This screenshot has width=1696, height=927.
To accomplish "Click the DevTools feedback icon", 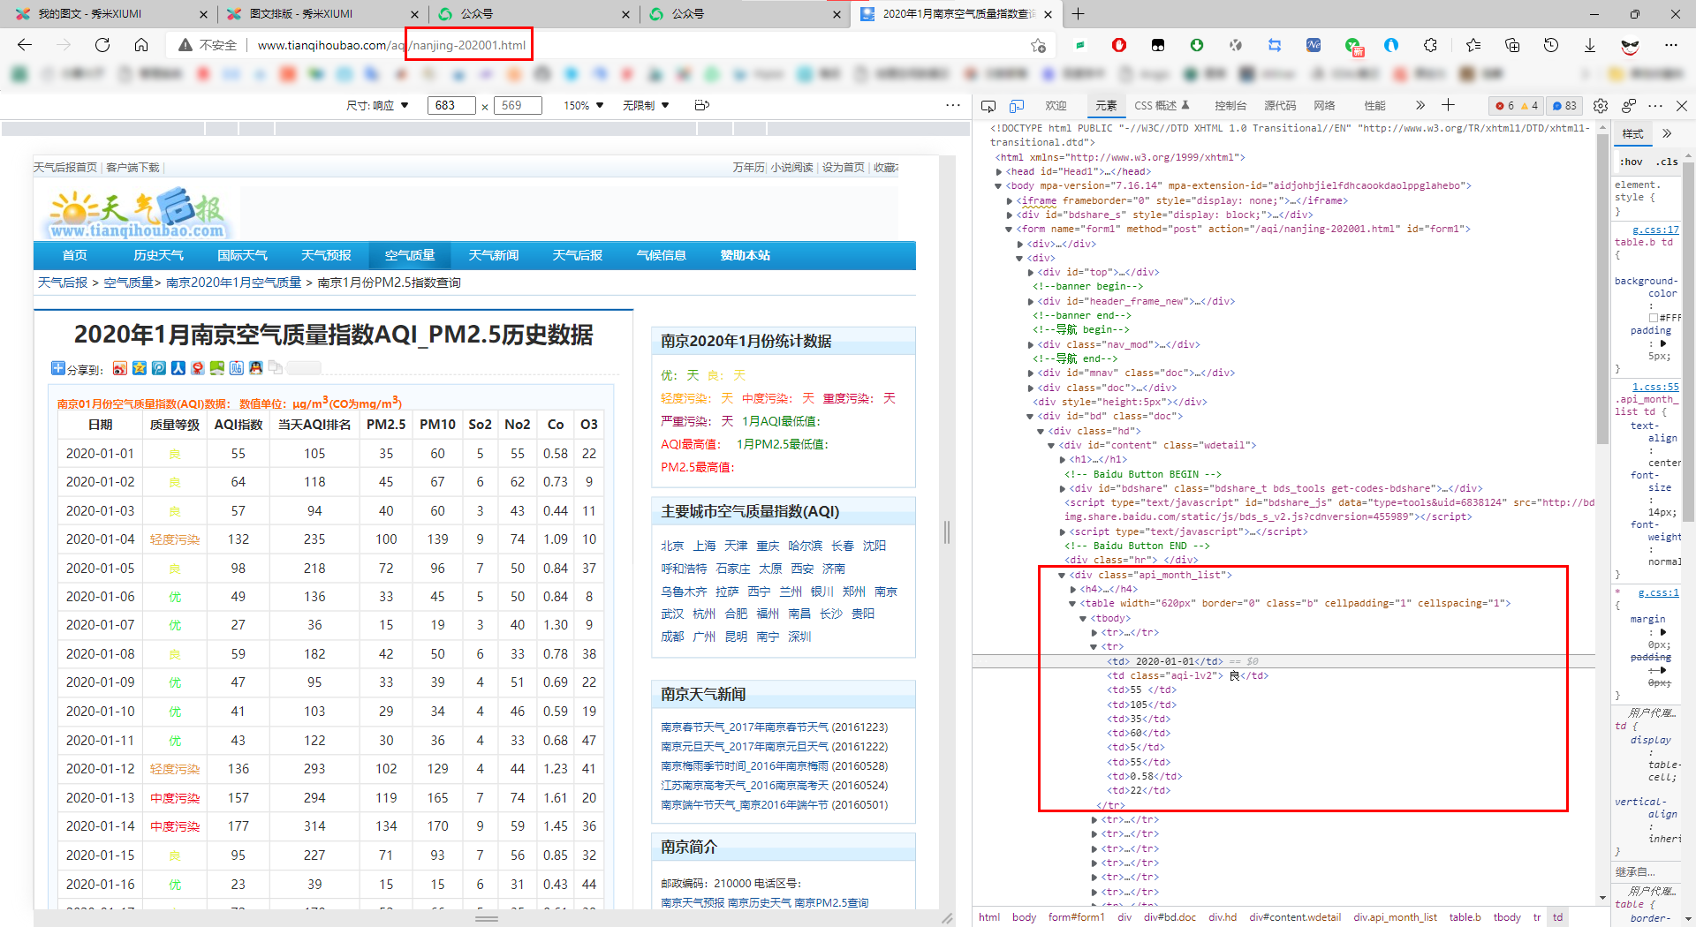I will point(1629,106).
